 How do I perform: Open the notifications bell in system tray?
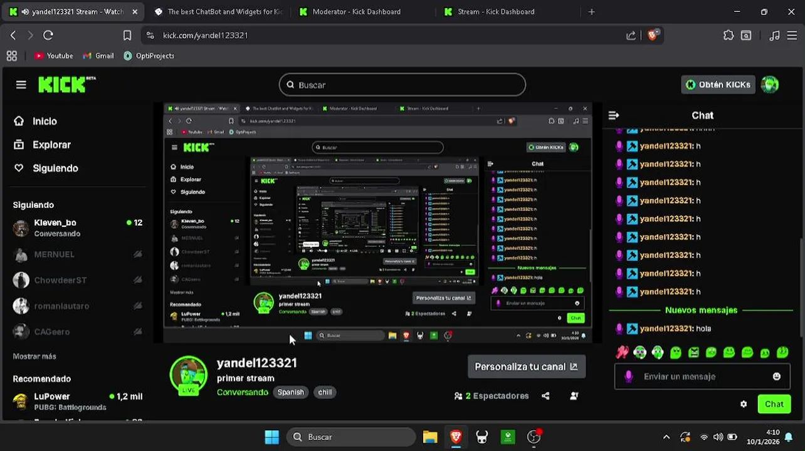point(789,437)
